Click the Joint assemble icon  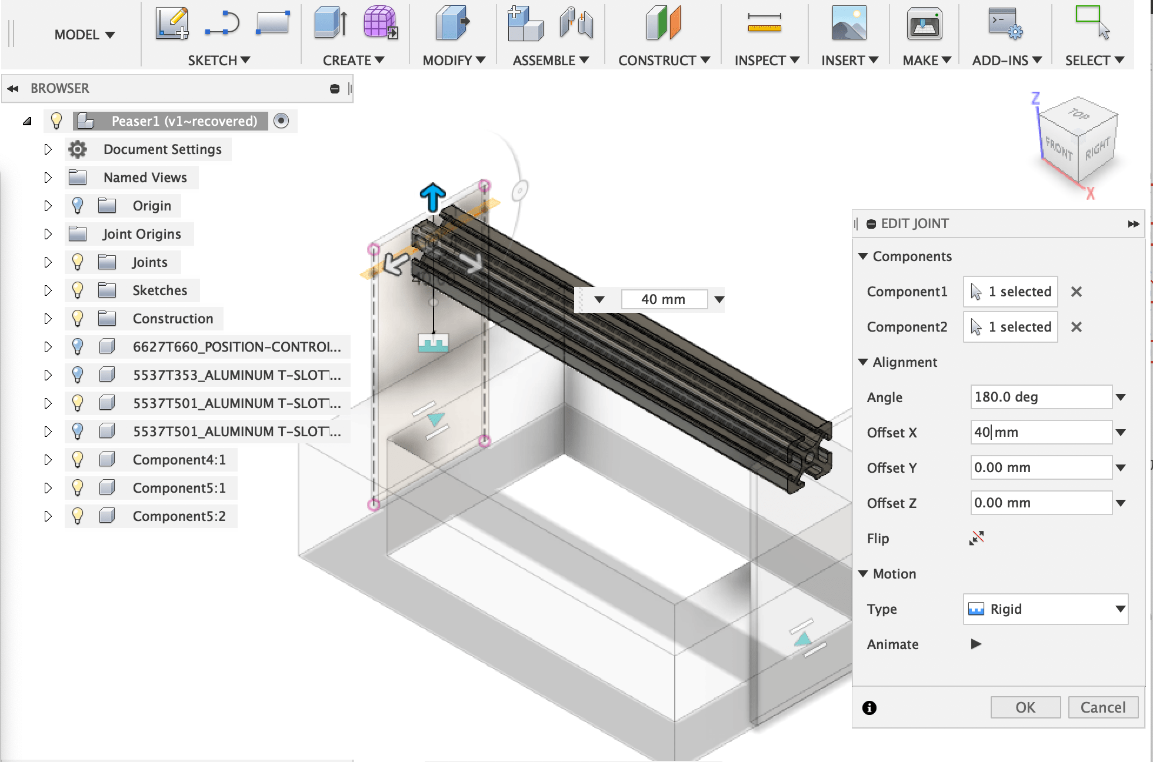576,24
